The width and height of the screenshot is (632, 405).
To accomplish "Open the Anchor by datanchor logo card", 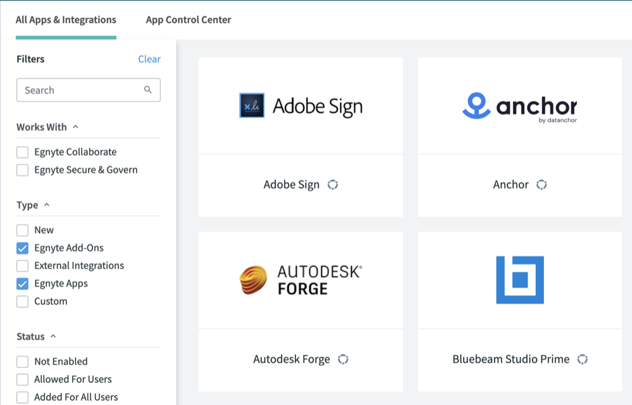I will (520, 106).
